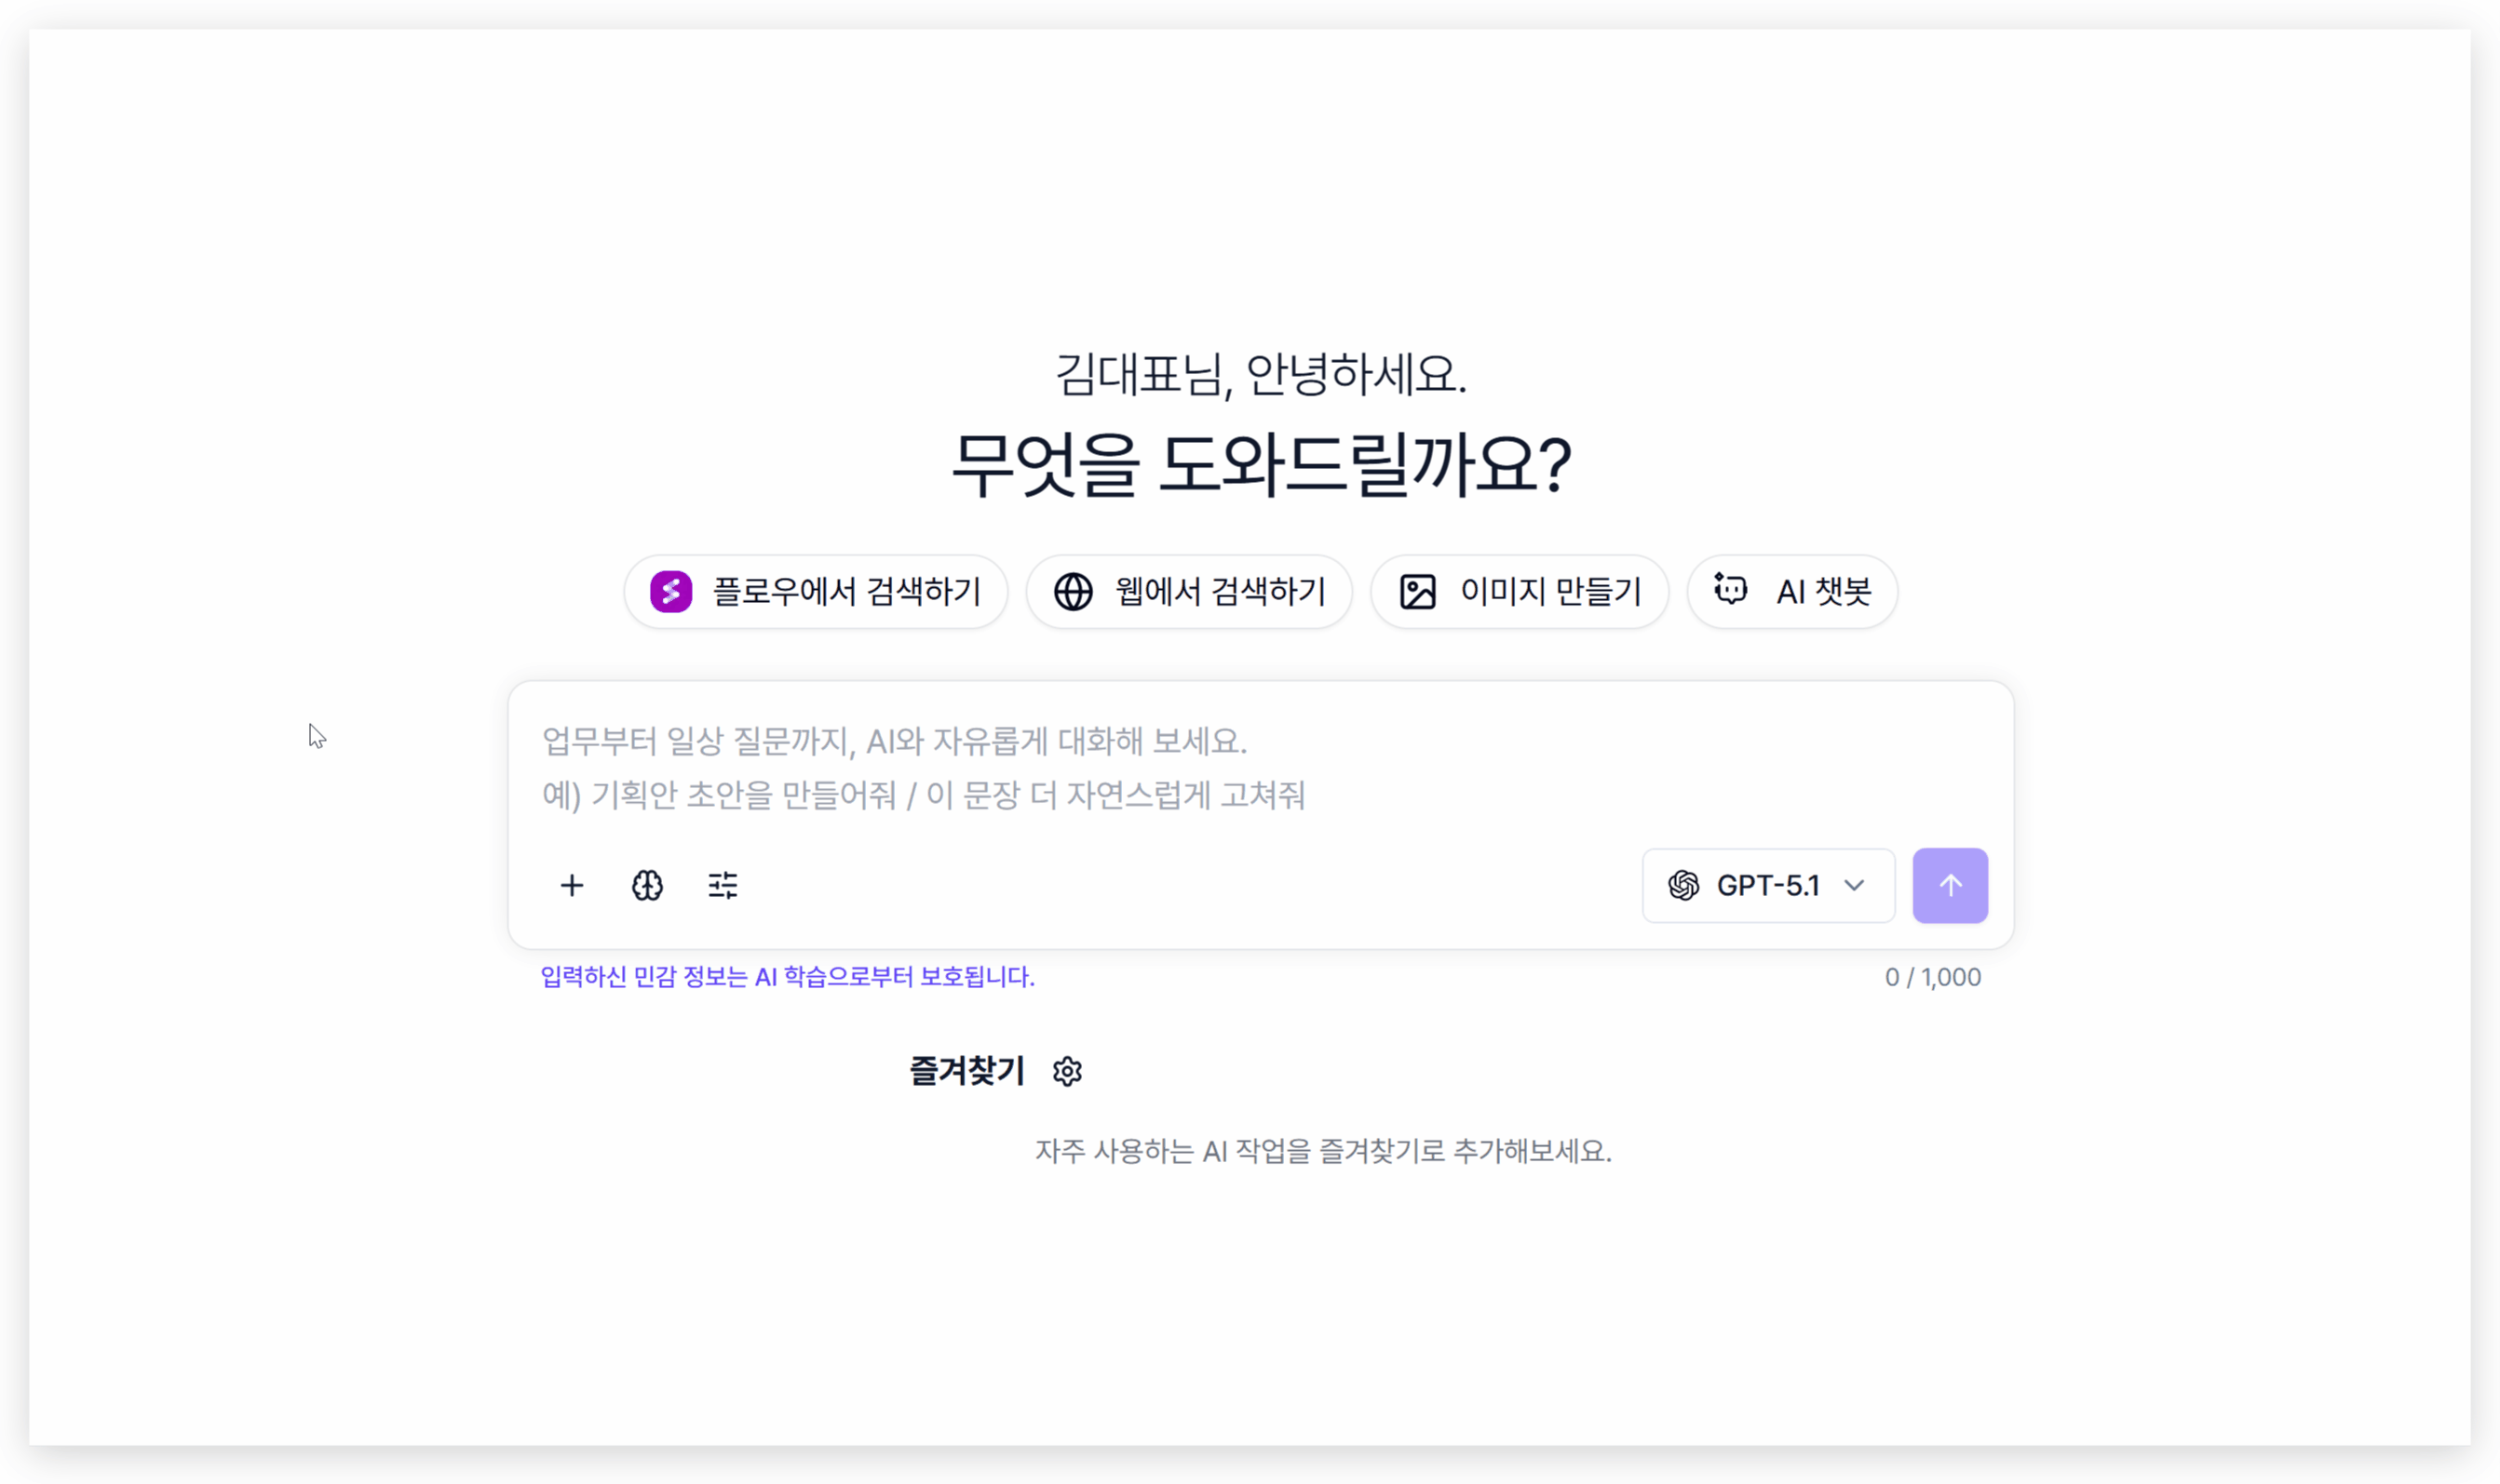
Task: Toggle the brain reasoning icon
Action: coord(647,885)
